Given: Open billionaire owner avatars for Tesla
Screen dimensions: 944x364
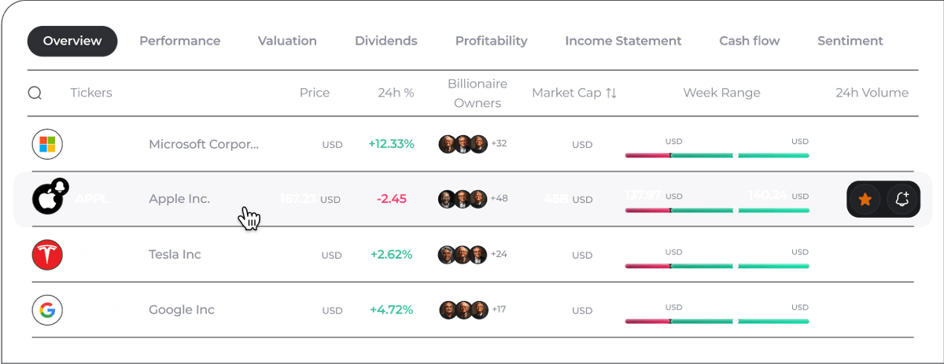Looking at the screenshot, I should click(x=463, y=255).
